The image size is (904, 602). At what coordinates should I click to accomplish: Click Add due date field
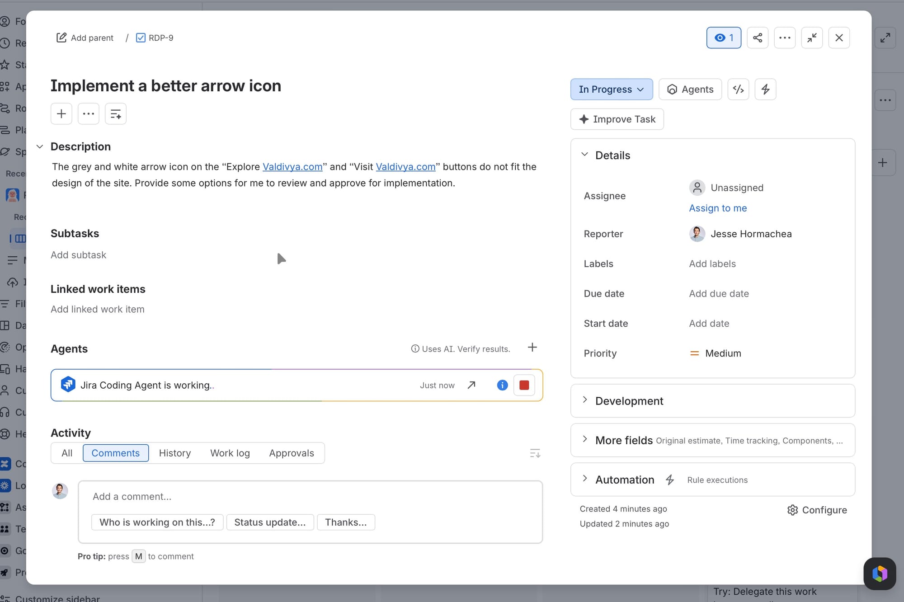click(719, 294)
